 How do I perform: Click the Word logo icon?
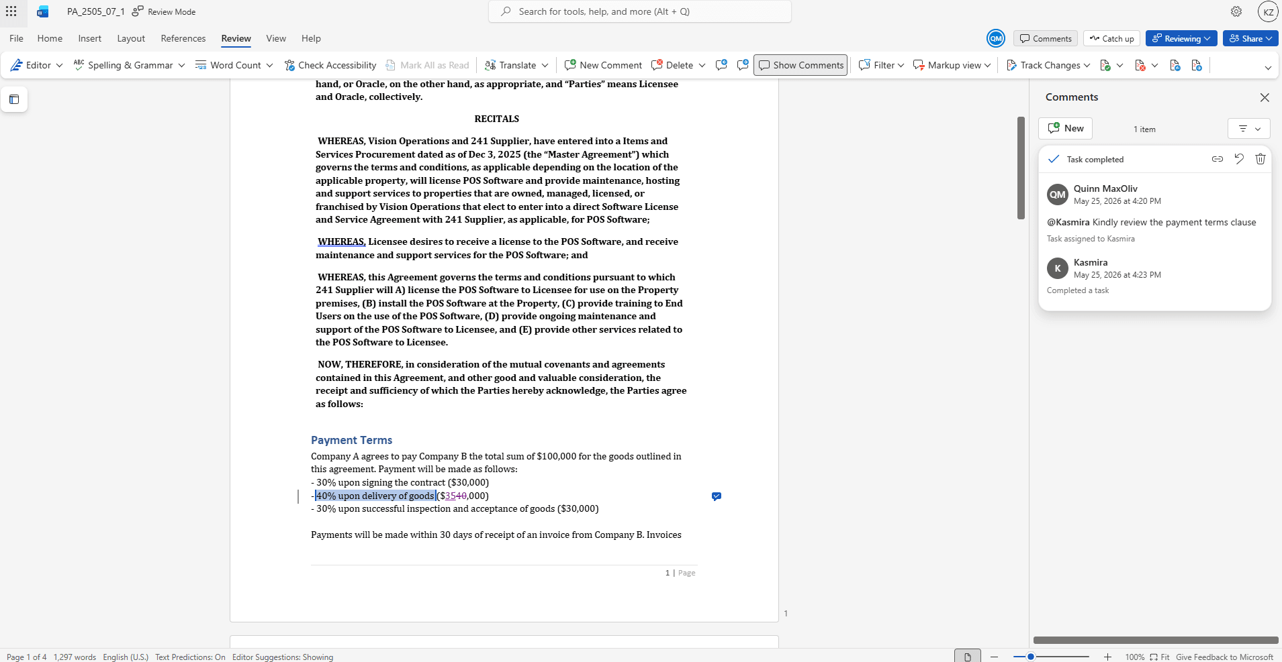[x=43, y=11]
